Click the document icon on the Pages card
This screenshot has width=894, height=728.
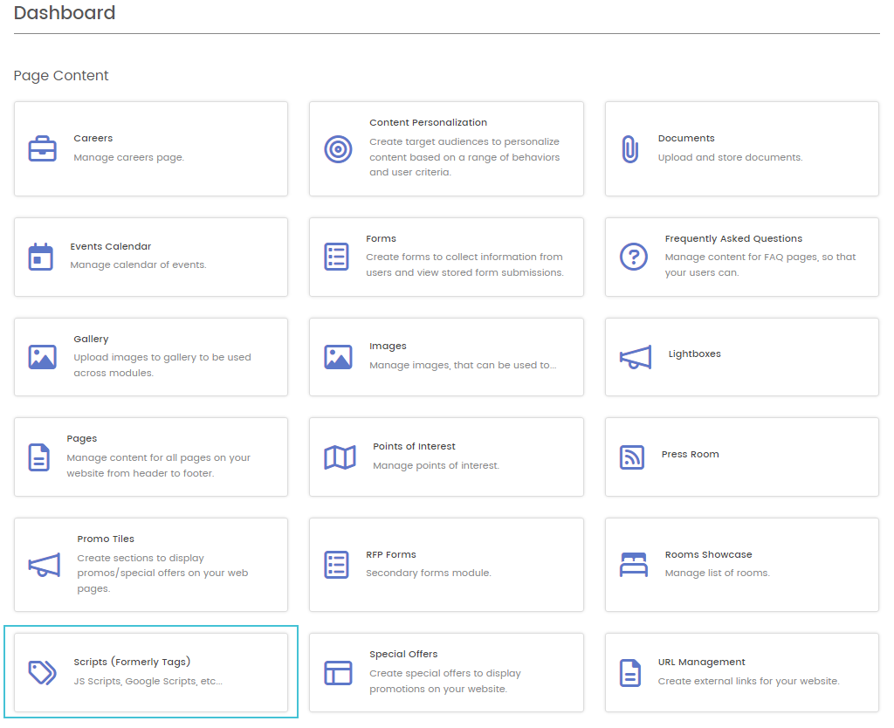click(38, 457)
